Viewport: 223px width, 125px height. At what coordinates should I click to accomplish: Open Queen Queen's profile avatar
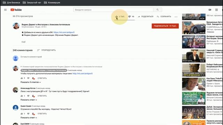tap(15, 108)
